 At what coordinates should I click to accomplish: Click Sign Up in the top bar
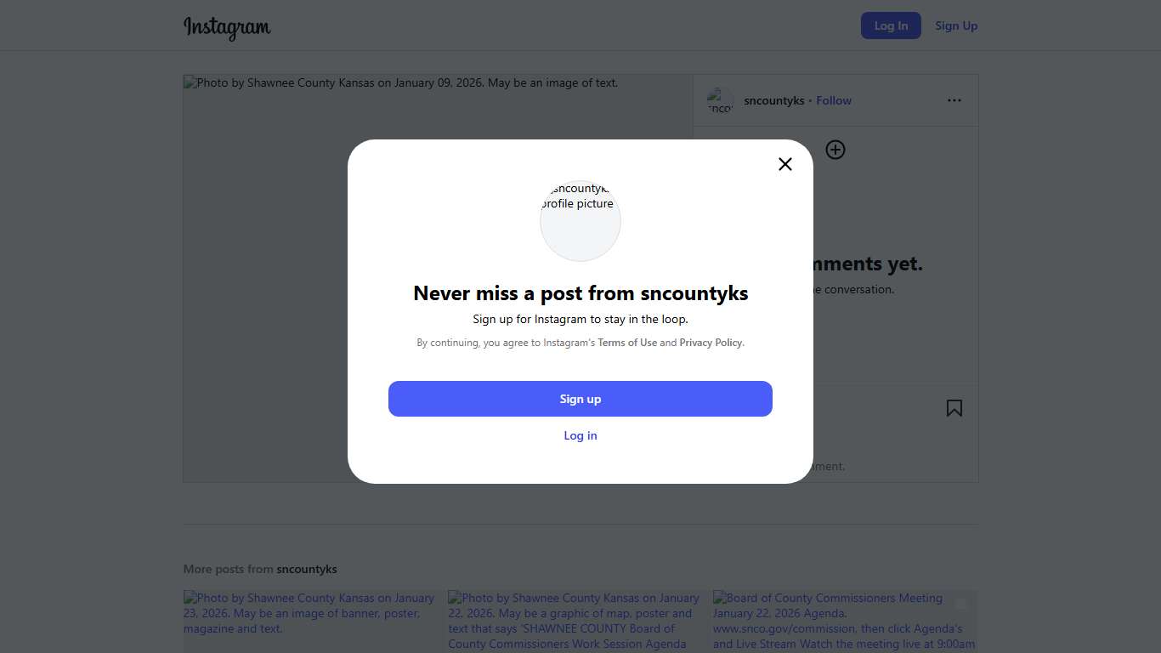pyautogui.click(x=956, y=26)
